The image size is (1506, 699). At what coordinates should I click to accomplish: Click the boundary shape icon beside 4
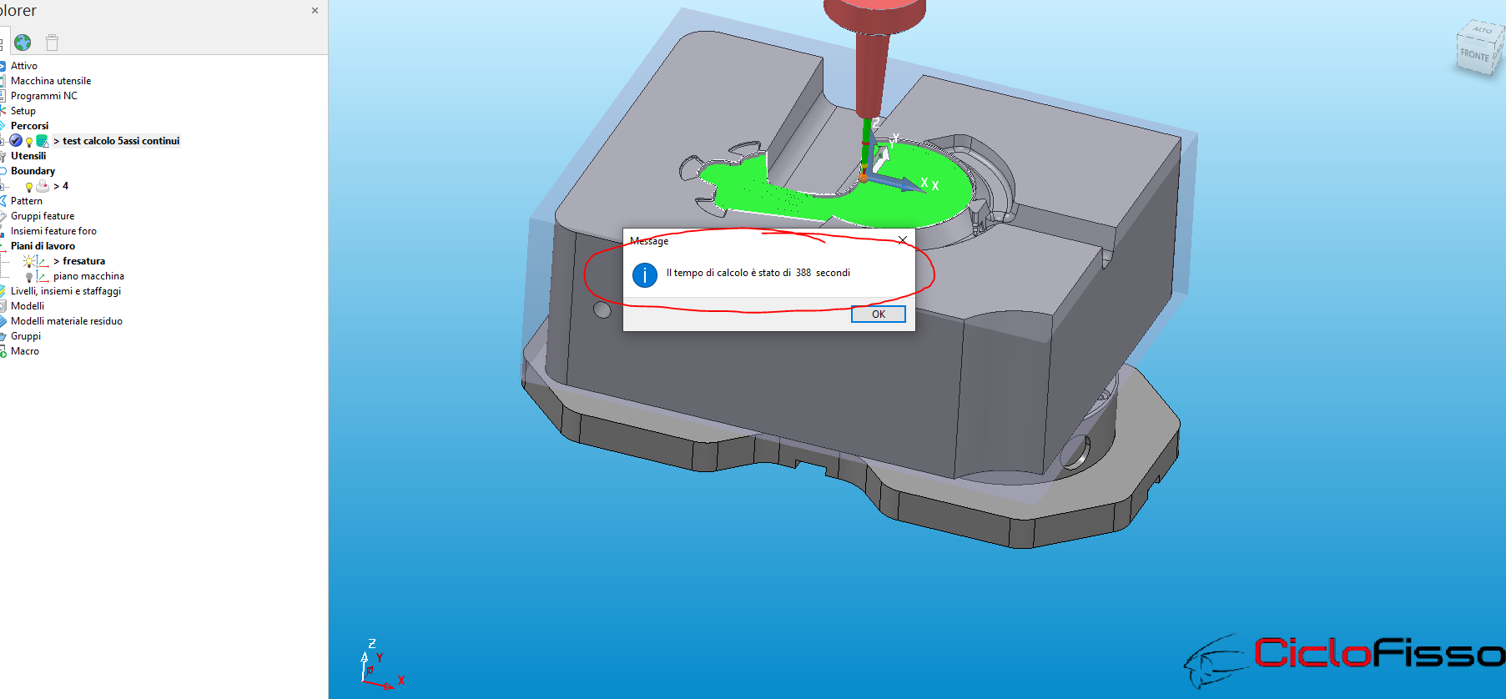pos(43,186)
